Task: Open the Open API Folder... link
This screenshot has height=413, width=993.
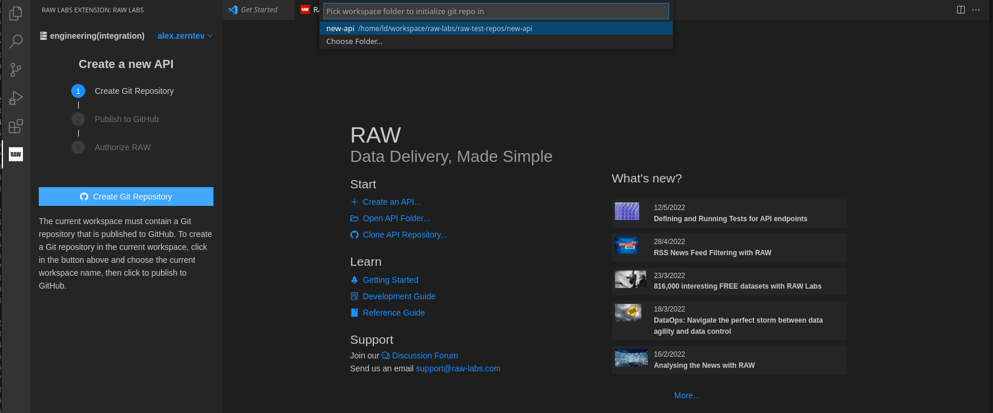Action: [x=396, y=218]
